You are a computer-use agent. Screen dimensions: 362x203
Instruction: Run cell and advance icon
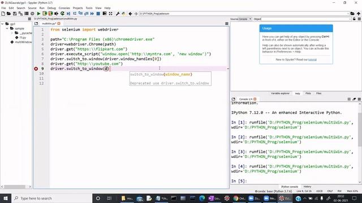(x=50, y=14)
